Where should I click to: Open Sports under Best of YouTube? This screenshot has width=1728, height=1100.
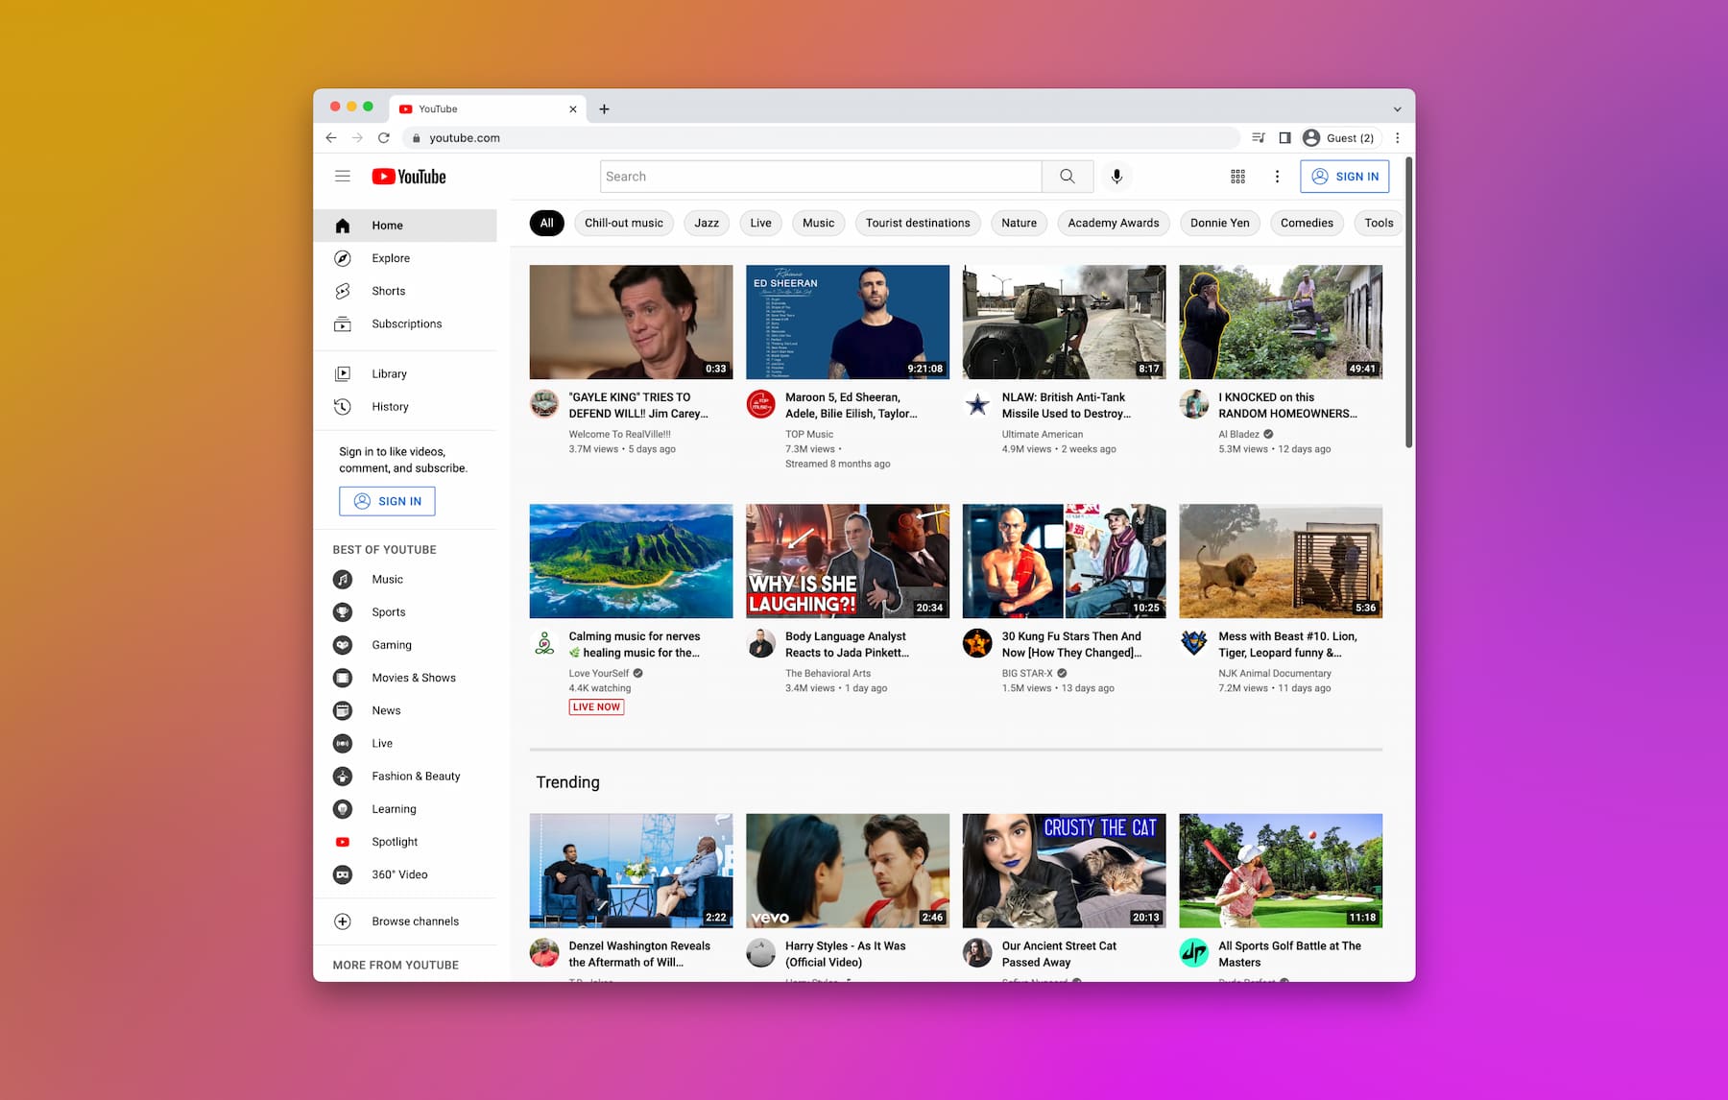(x=405, y=611)
